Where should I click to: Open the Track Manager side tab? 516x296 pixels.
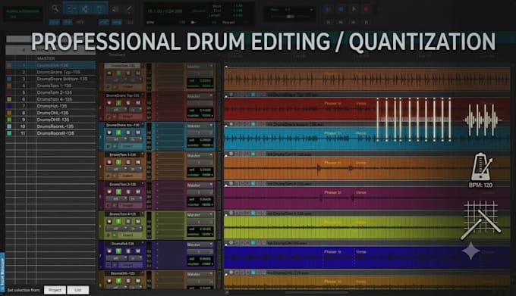[2, 273]
